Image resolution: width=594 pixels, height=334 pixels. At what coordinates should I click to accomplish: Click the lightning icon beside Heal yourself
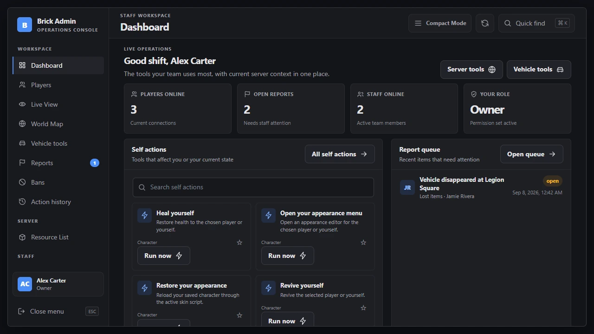click(x=145, y=215)
